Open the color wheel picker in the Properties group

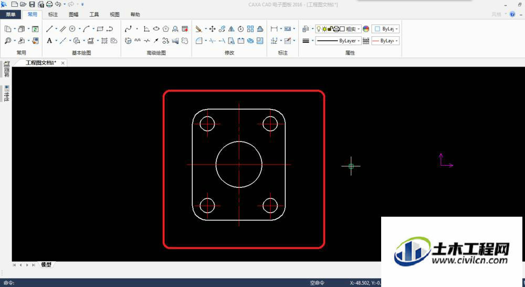(x=366, y=29)
